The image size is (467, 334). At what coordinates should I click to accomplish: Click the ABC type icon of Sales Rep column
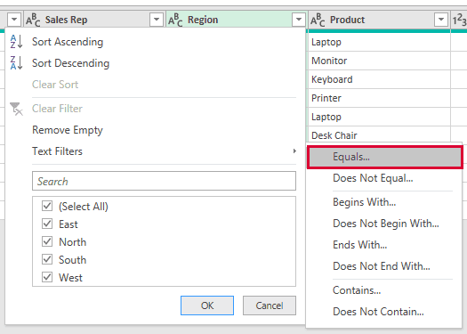pyautogui.click(x=33, y=20)
